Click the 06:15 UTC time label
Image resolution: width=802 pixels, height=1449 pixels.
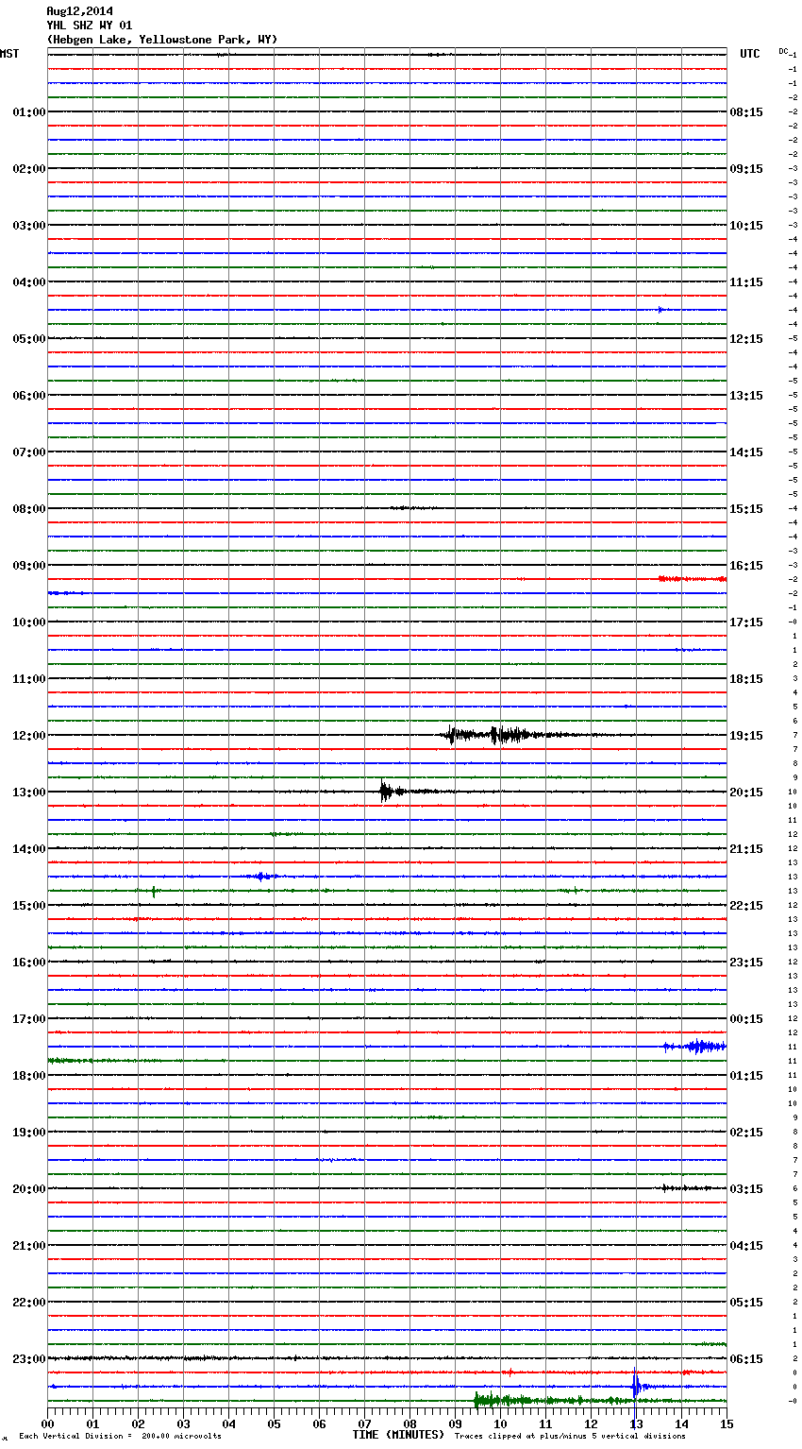[746, 1359]
